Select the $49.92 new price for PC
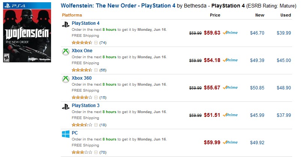Viewport: 303px width, 157px height. [x=257, y=143]
